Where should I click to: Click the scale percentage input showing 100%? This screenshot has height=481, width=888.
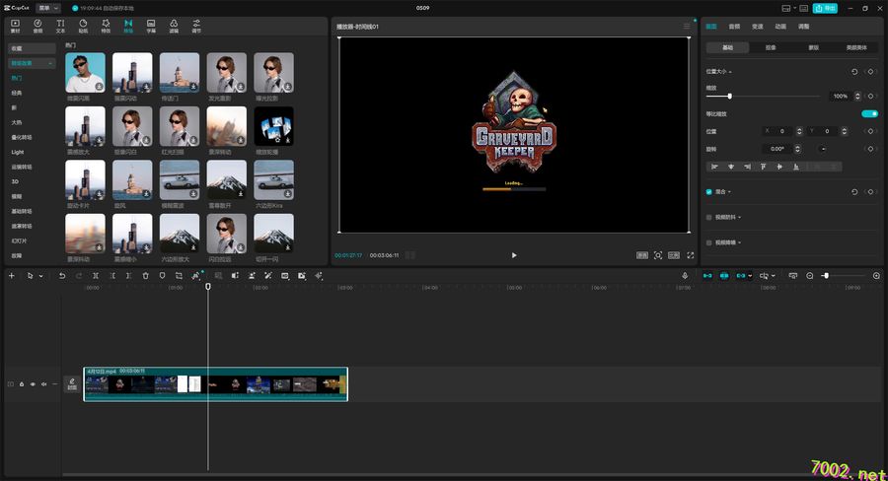click(841, 97)
